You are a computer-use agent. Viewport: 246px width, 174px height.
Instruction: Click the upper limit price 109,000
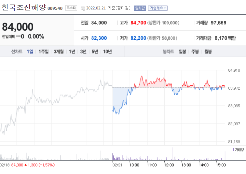(x=170, y=23)
